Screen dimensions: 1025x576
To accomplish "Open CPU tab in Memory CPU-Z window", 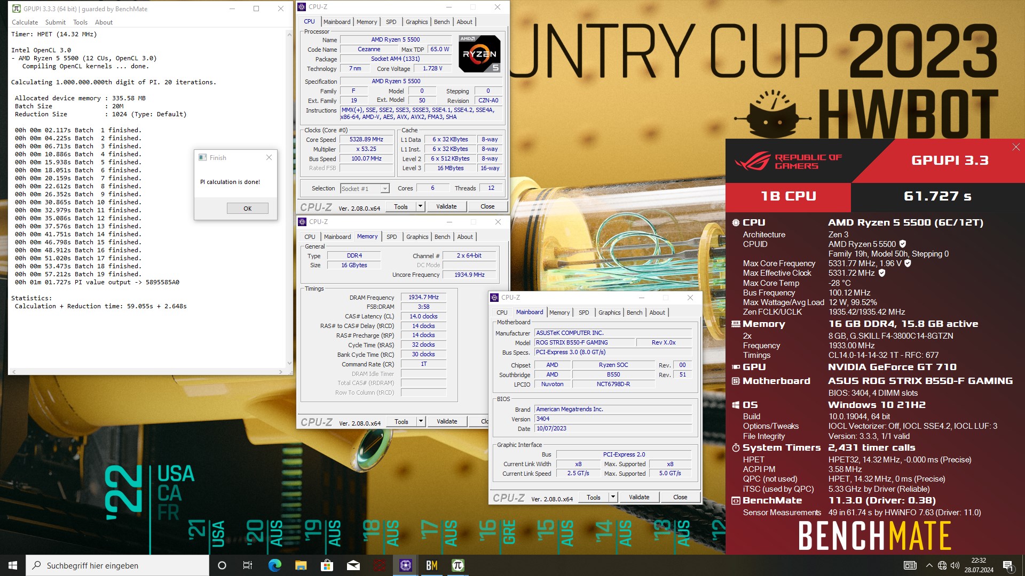I will 310,237.
